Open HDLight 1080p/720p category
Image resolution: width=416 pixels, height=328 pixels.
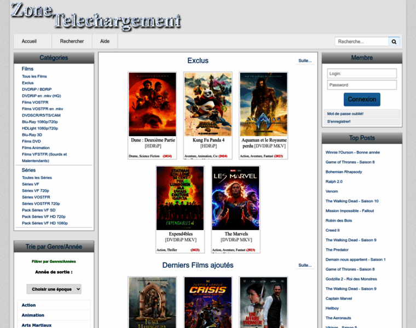coord(40,128)
